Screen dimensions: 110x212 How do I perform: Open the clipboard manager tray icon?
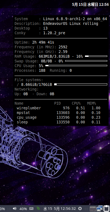(106, 208)
